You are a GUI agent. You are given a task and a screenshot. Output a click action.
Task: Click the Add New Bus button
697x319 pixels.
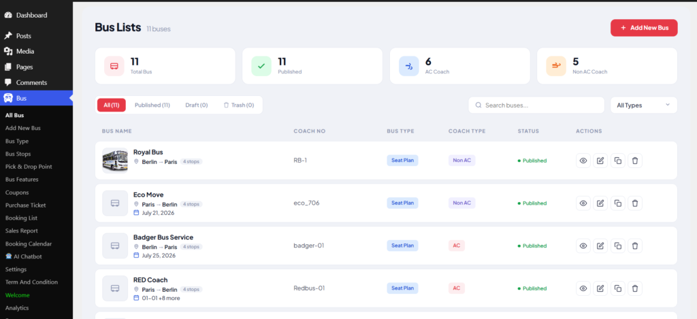point(644,27)
